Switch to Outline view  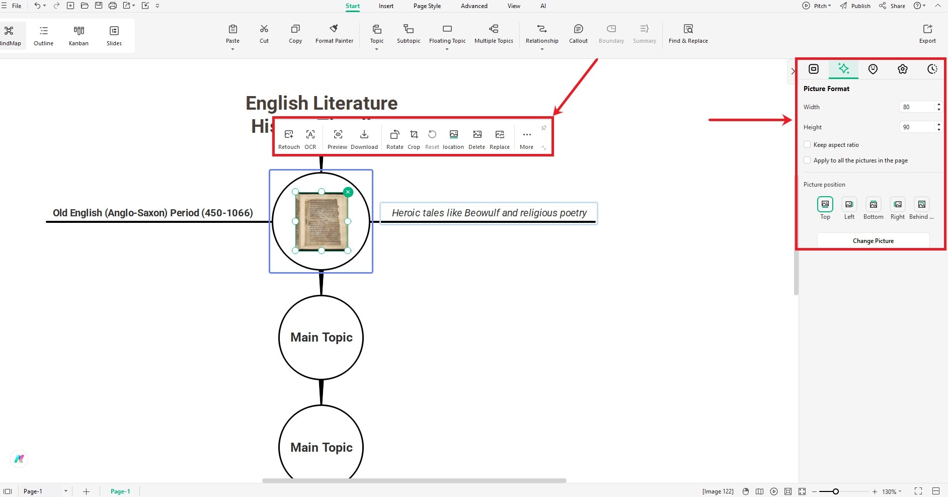pyautogui.click(x=44, y=36)
